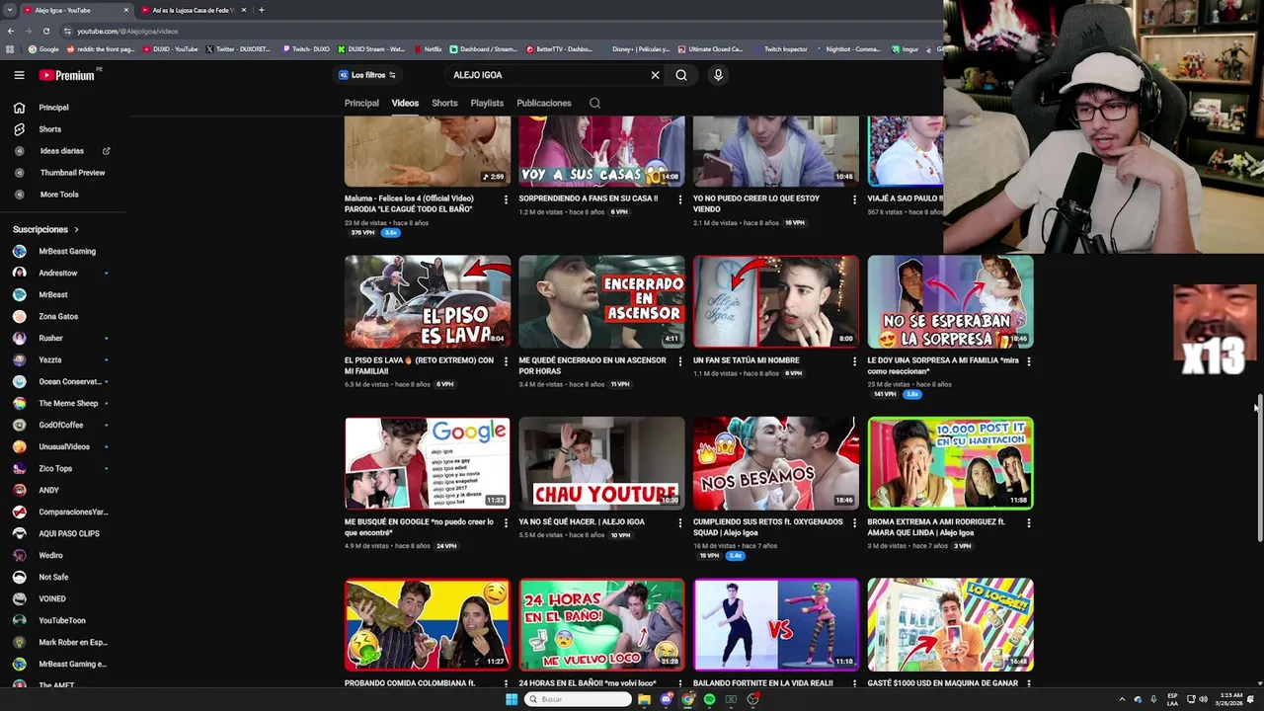1264x711 pixels.
Task: Open the Netflix bookmark
Action: pos(428,49)
